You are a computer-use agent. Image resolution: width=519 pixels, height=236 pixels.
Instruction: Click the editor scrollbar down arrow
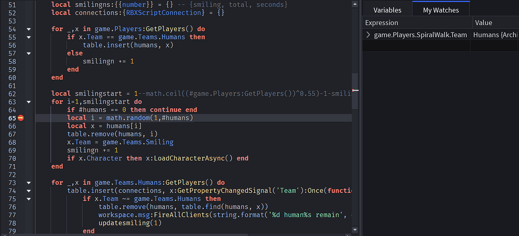pyautogui.click(x=355, y=229)
